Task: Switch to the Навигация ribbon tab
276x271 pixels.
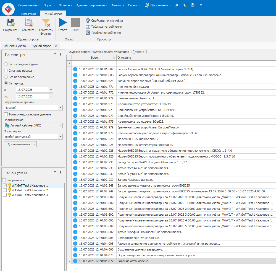Action: click(29, 14)
